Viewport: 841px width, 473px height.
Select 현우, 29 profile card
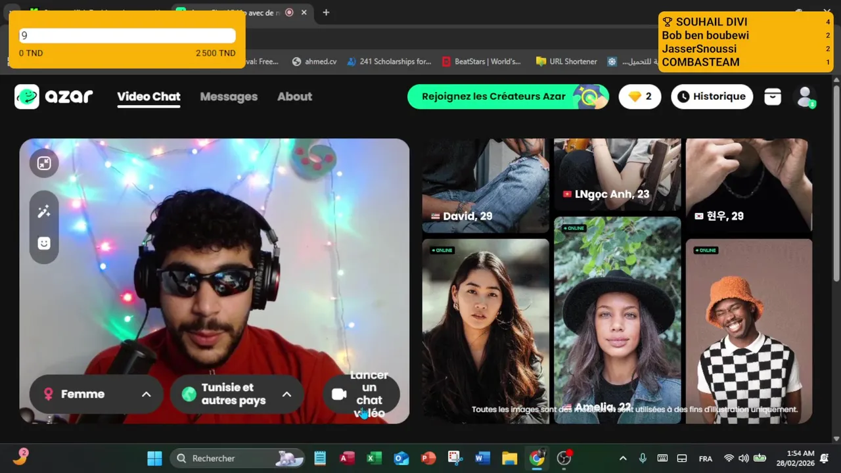[749, 185]
